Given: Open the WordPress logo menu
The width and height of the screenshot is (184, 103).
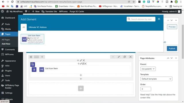Looking at the screenshot, I should [3, 11].
